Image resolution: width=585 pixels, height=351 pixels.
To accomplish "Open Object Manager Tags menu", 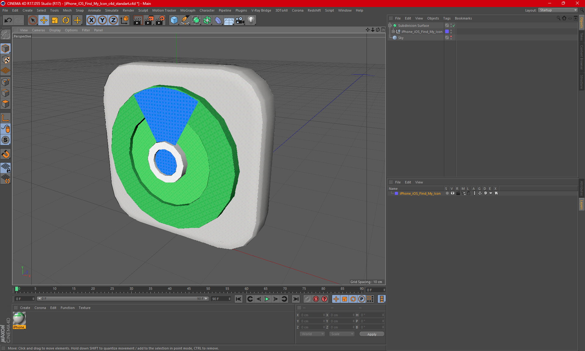I will [x=447, y=18].
